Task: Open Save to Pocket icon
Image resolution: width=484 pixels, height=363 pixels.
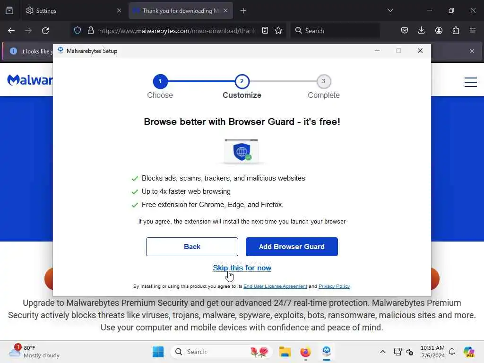Action: [x=405, y=30]
